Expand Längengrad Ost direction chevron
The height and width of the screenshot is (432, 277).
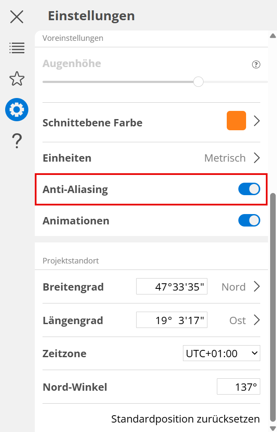click(x=257, y=320)
